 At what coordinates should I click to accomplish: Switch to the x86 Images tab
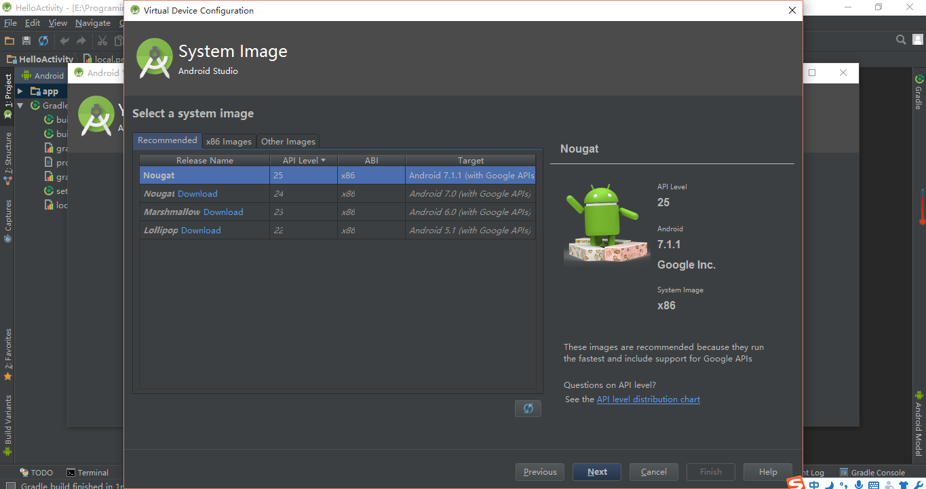pos(229,141)
